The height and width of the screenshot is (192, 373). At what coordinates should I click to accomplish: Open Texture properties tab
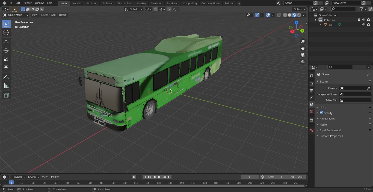[311, 131]
